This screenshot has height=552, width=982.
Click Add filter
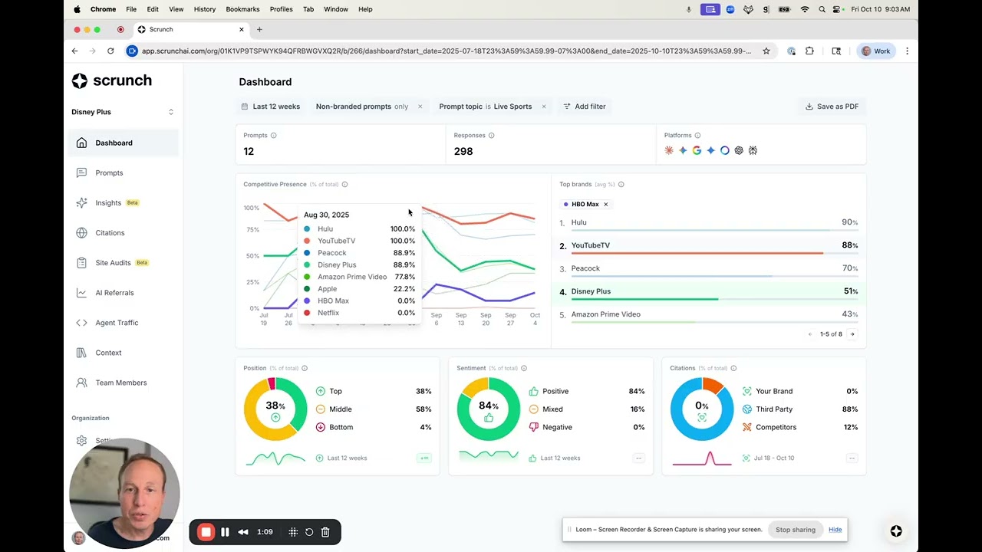coord(585,107)
